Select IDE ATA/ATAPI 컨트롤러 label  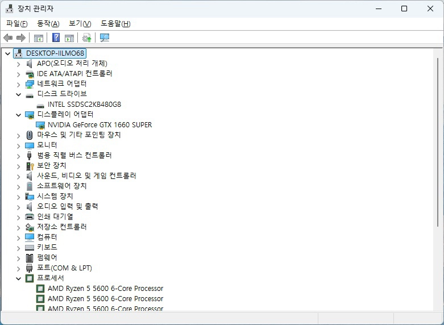(74, 74)
